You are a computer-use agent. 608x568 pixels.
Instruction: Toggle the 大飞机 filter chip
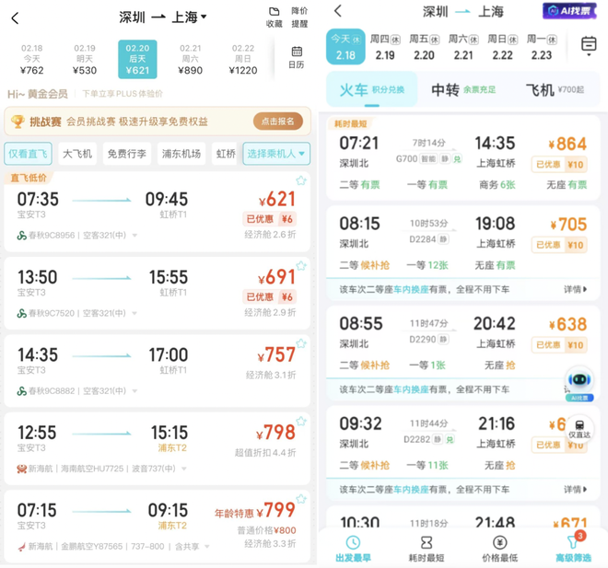[77, 154]
